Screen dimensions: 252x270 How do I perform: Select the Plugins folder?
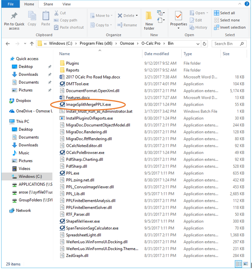point(70,63)
